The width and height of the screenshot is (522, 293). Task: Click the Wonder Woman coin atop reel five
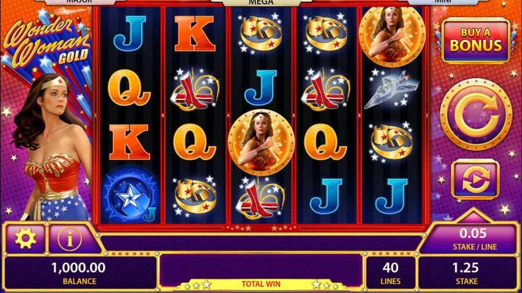tap(391, 37)
